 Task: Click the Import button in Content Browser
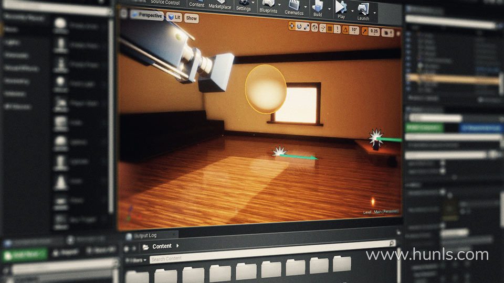coord(66,253)
